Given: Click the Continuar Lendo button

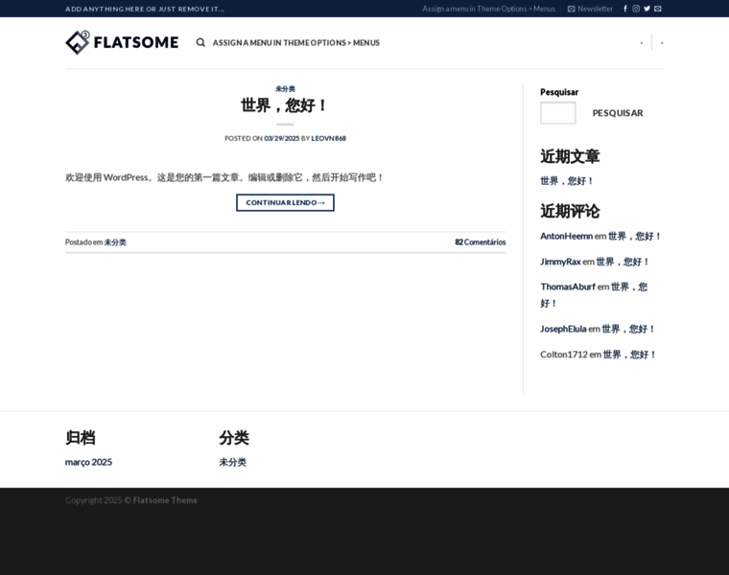Looking at the screenshot, I should point(285,202).
